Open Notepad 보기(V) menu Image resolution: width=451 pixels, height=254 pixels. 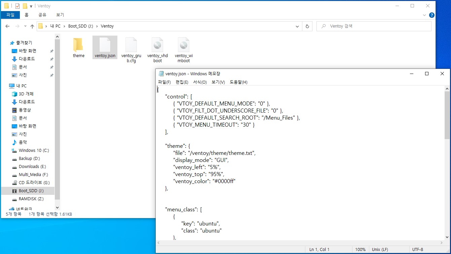point(218,82)
